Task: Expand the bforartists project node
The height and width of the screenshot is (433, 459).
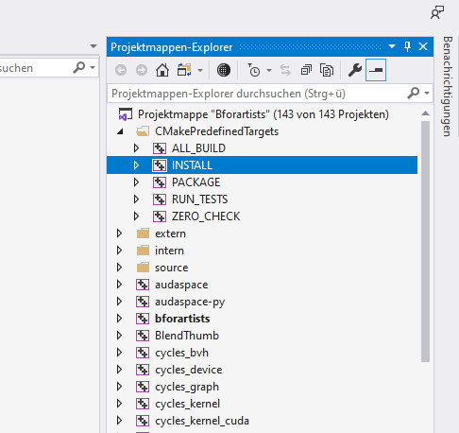Action: click(x=119, y=319)
